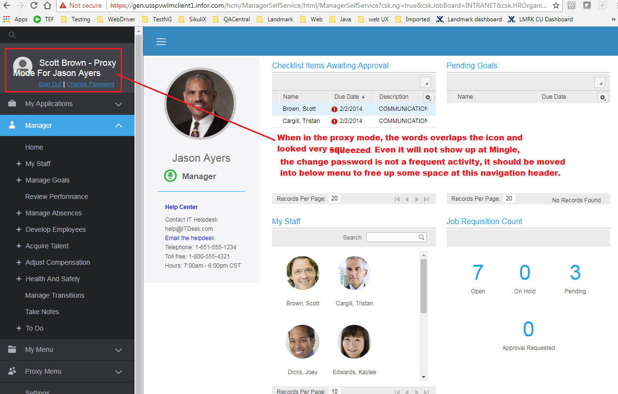618x394 pixels.
Task: Expand My Staff in the Manager menu
Action: pos(19,164)
